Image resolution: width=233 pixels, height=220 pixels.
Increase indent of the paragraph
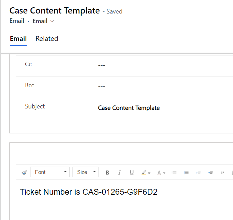coord(210,173)
